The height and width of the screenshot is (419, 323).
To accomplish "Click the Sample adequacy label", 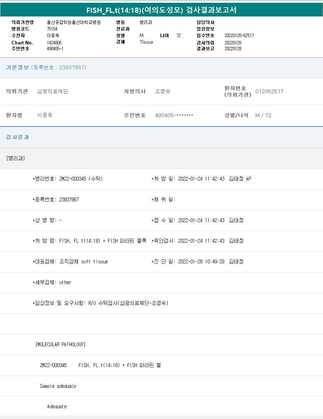I will pos(58,386).
